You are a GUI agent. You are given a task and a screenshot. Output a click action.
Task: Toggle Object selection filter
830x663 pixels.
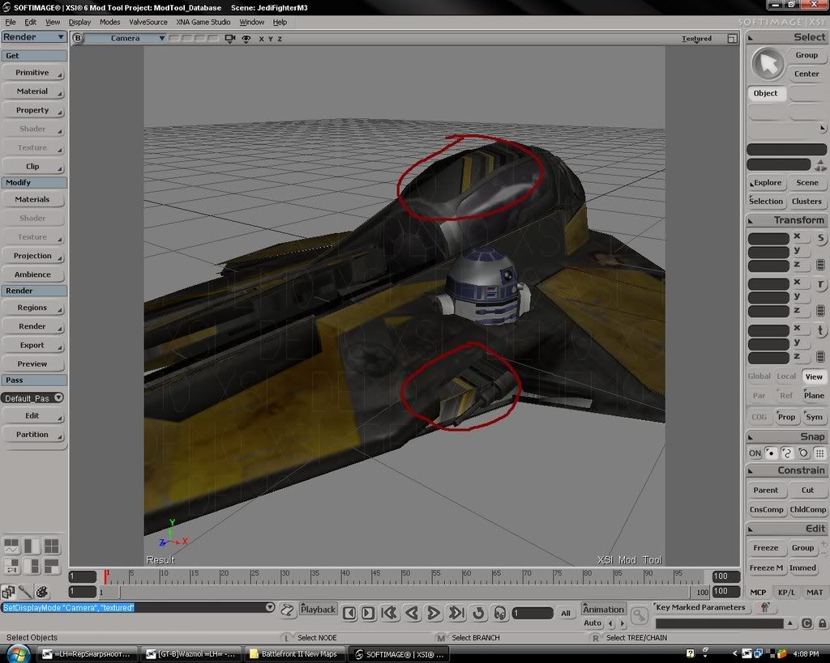(x=766, y=93)
